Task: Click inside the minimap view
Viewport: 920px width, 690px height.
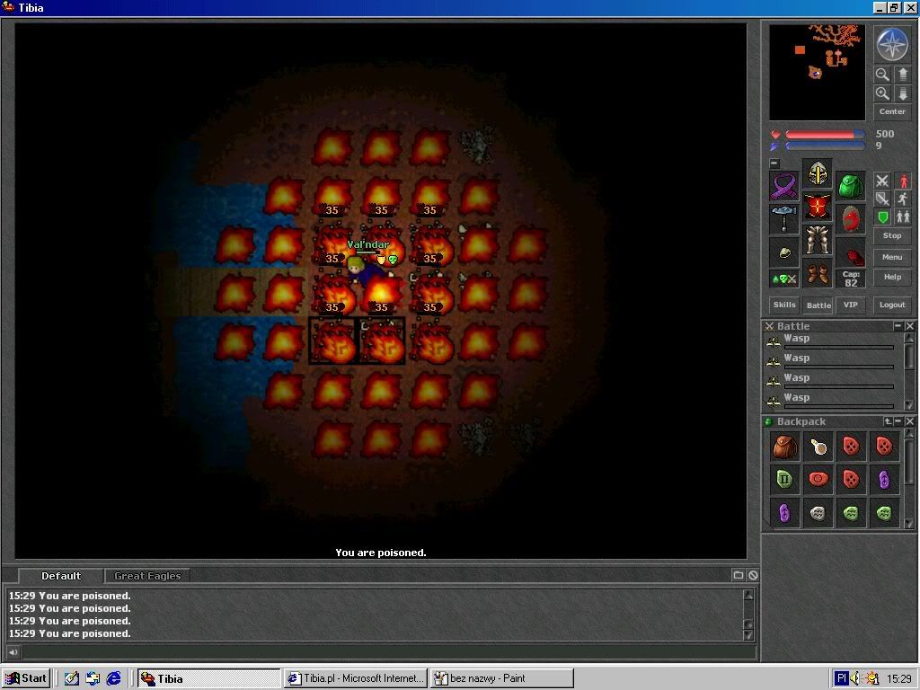Action: pyautogui.click(x=818, y=72)
